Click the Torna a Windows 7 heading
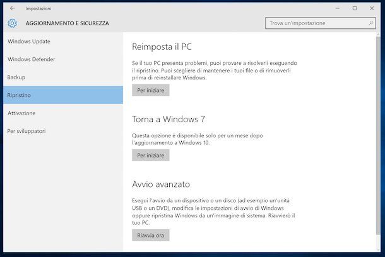Image resolution: width=385 pixels, height=257 pixels. click(x=169, y=119)
